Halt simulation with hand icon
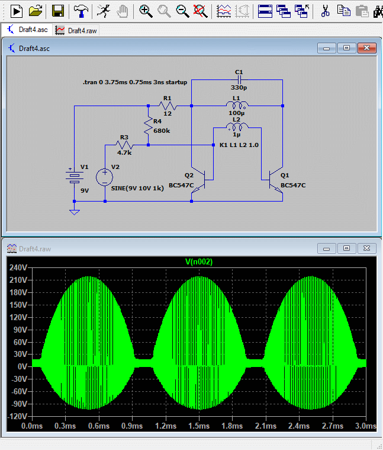383x450 pixels. (x=123, y=11)
